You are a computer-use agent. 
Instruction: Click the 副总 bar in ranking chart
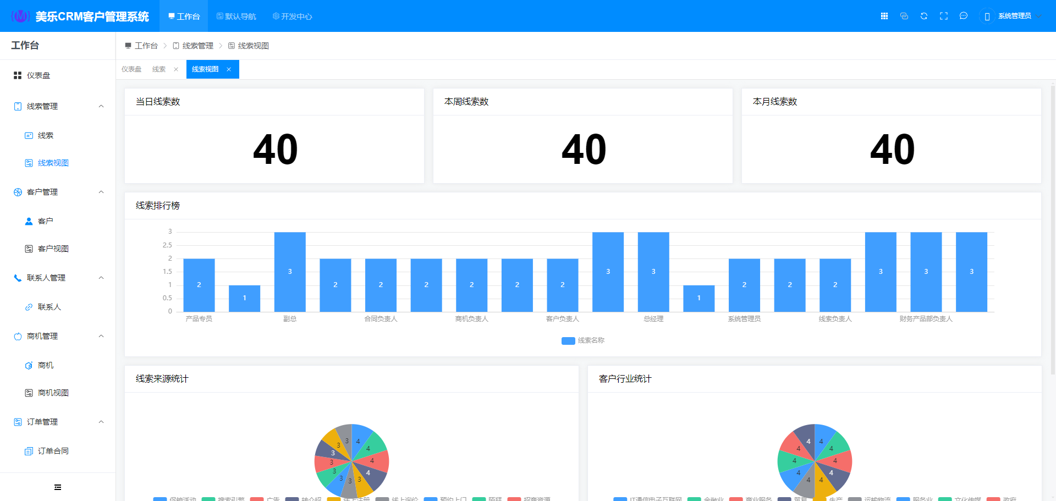(290, 272)
